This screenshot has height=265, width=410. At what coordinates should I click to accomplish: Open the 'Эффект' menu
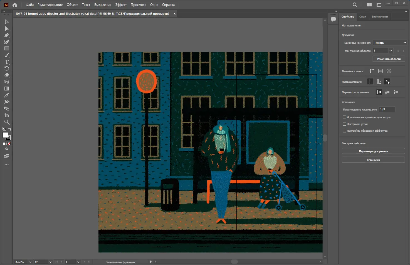121,5
